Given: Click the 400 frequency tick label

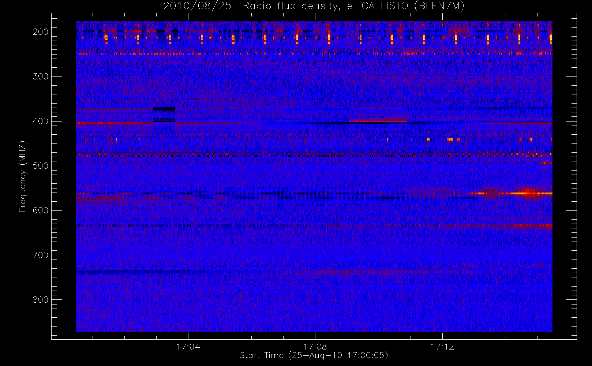Looking at the screenshot, I should (41, 121).
